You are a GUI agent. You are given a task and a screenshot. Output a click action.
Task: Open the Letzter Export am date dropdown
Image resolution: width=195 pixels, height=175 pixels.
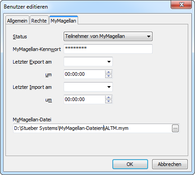click(109, 62)
